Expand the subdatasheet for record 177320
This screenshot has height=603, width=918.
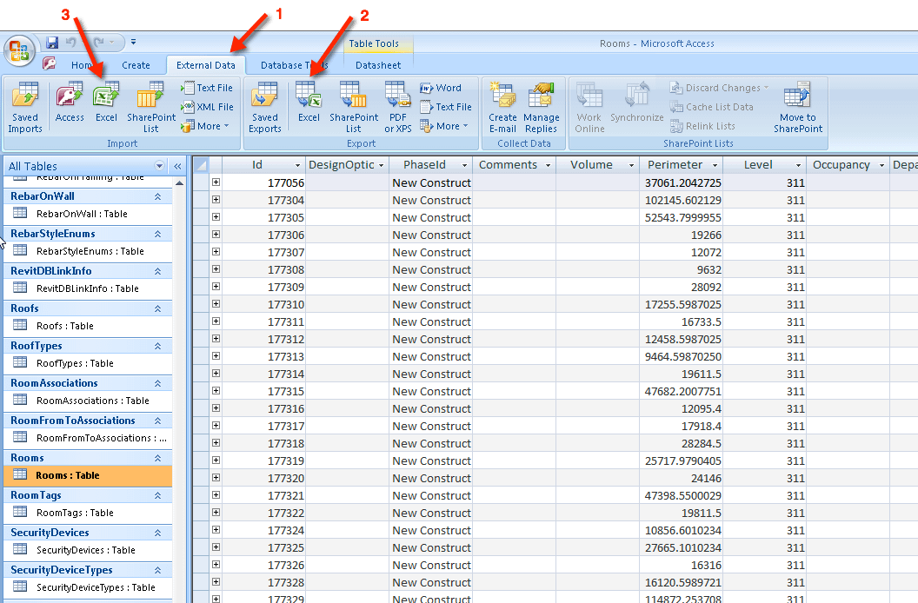(x=216, y=478)
